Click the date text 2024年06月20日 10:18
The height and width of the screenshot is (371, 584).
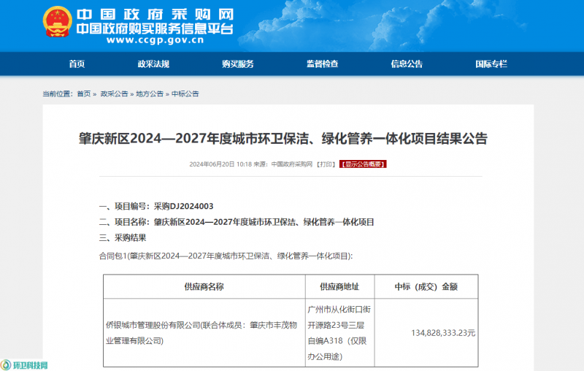point(220,164)
